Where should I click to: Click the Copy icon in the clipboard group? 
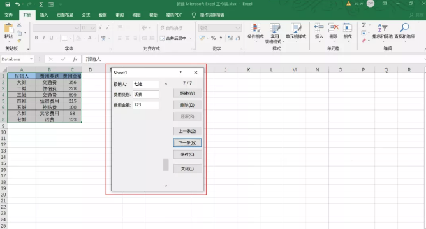(x=19, y=33)
